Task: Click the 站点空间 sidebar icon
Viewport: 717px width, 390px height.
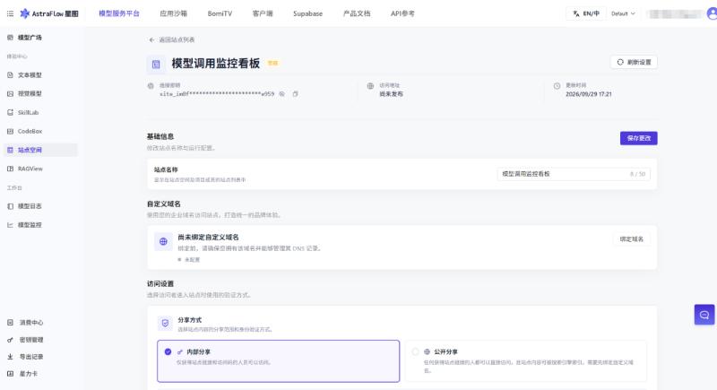Action: click(10, 150)
